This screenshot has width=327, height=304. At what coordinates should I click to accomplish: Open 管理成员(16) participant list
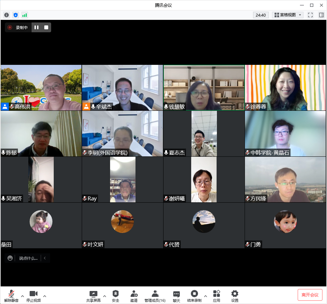point(155,296)
